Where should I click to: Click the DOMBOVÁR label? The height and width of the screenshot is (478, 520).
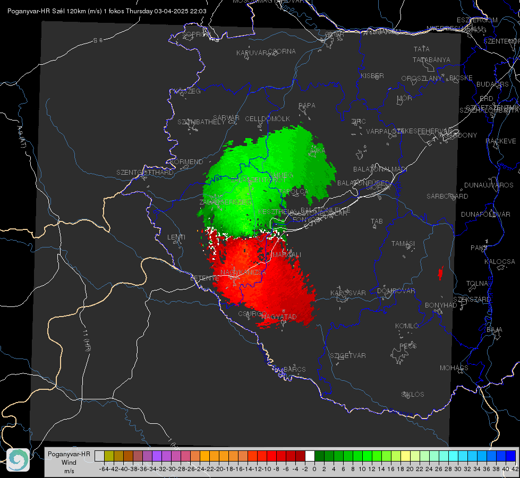pos(396,291)
